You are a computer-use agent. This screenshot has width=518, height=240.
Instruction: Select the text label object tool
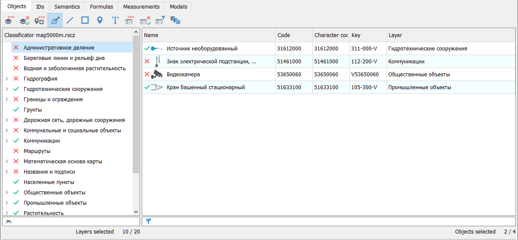pyautogui.click(x=115, y=20)
